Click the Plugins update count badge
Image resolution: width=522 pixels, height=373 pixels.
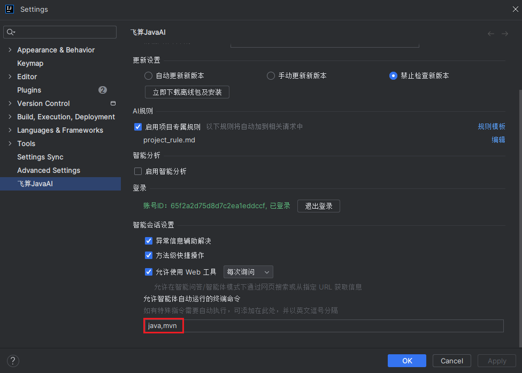click(x=103, y=90)
